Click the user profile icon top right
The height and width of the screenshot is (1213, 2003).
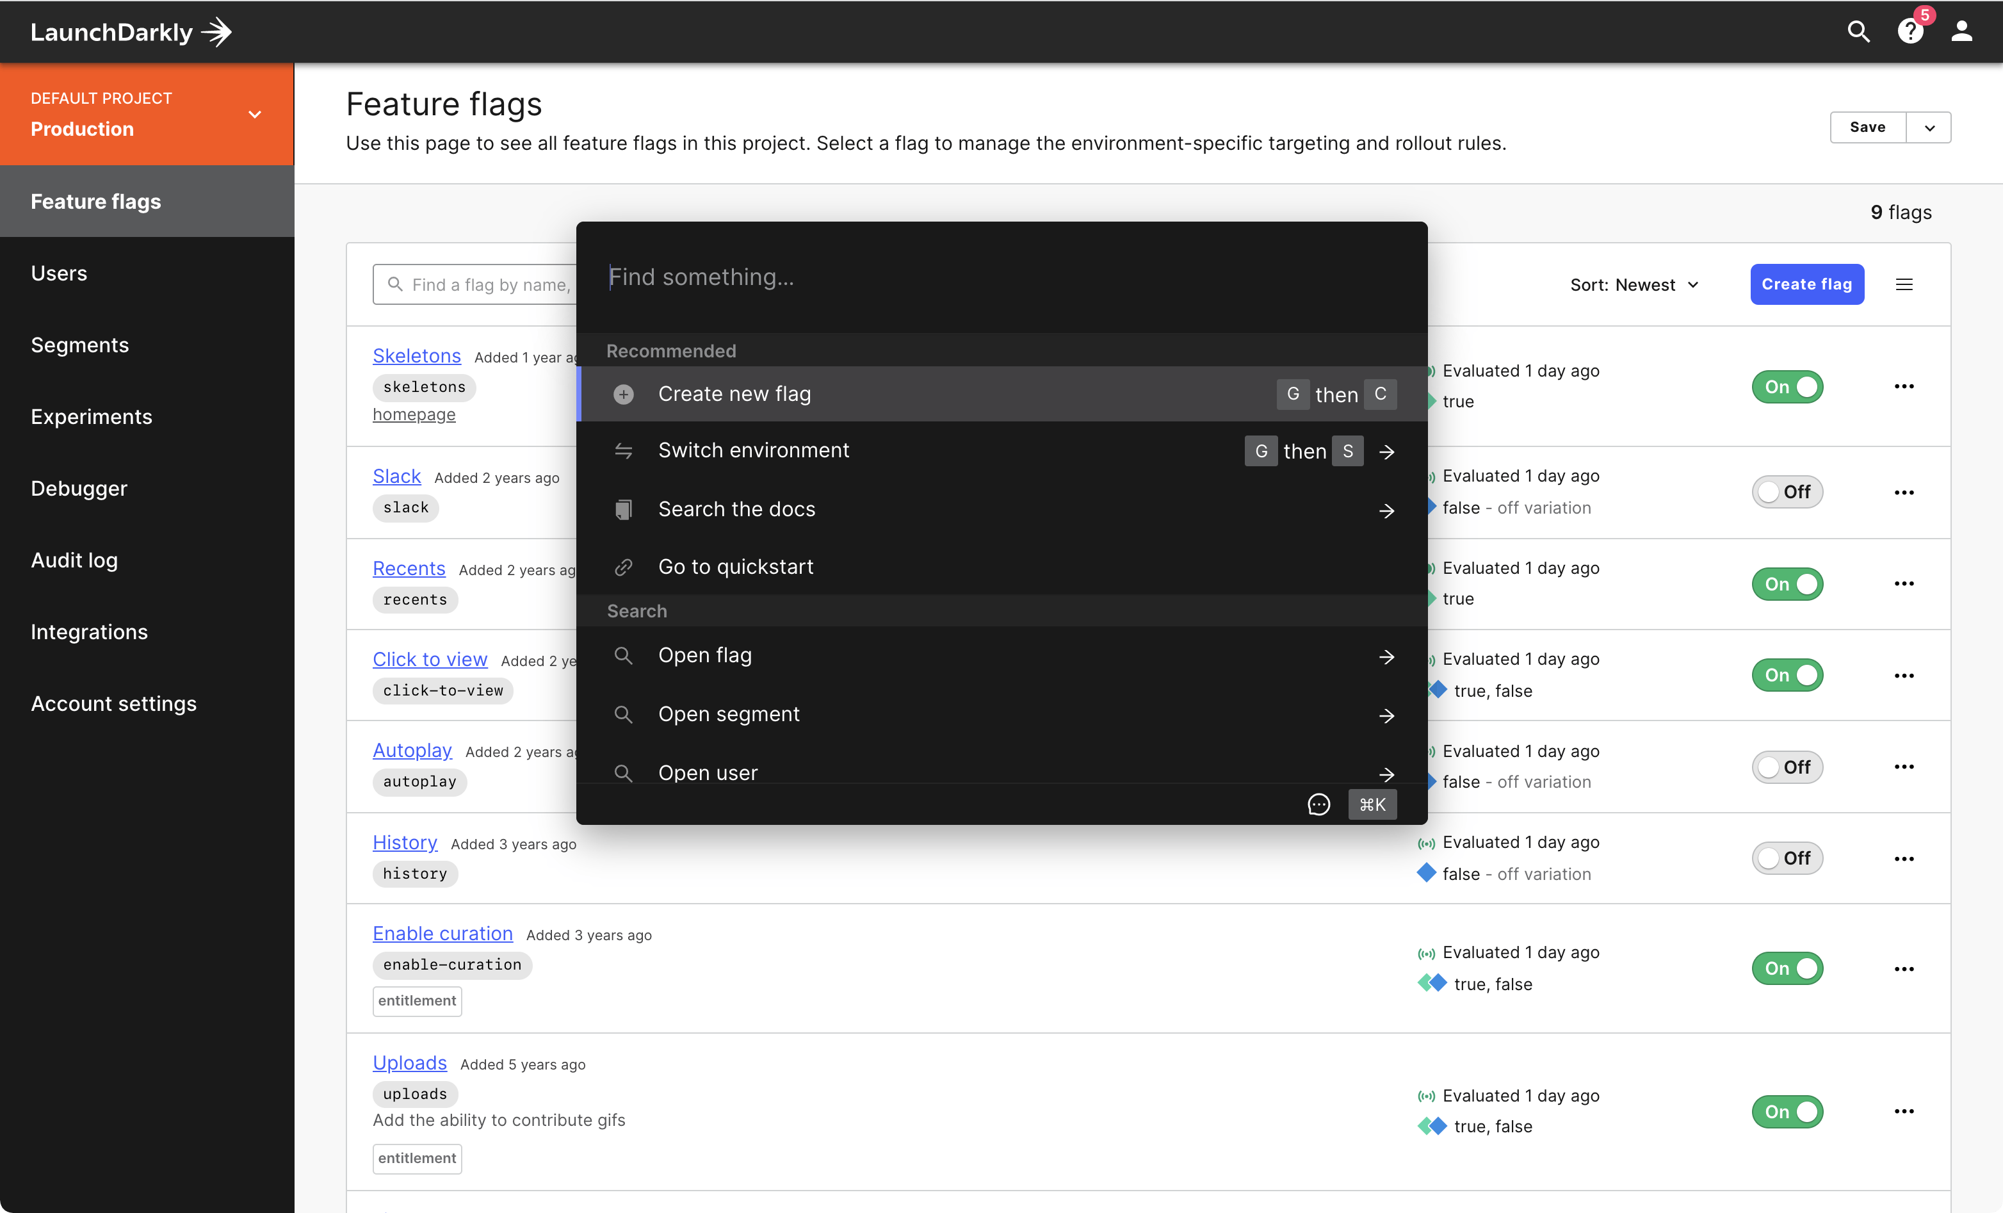(1963, 32)
